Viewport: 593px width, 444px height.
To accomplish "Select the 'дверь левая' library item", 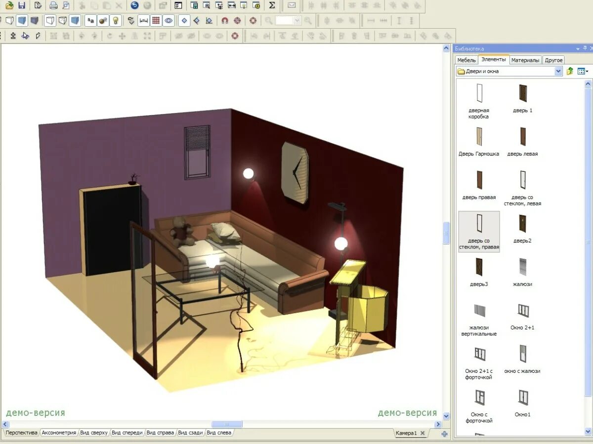I will click(x=522, y=142).
